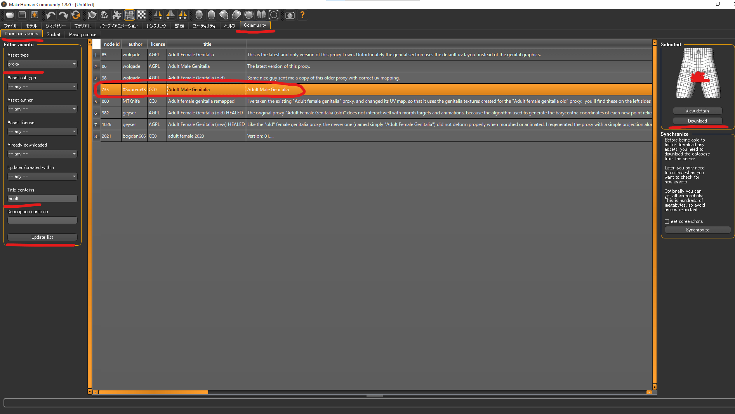
Task: Click the save floppy disk icon
Action: click(x=22, y=15)
